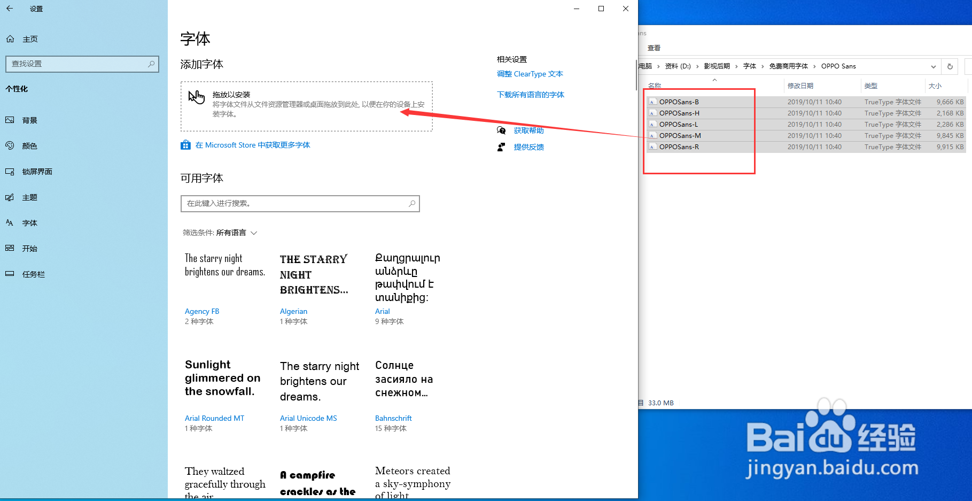Viewport: 972px width, 501px height.
Task: Open 调整 ClearType 文本 link
Action: [530, 74]
